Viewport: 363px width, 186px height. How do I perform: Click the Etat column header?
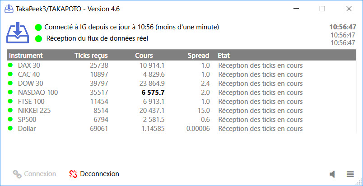(x=224, y=56)
